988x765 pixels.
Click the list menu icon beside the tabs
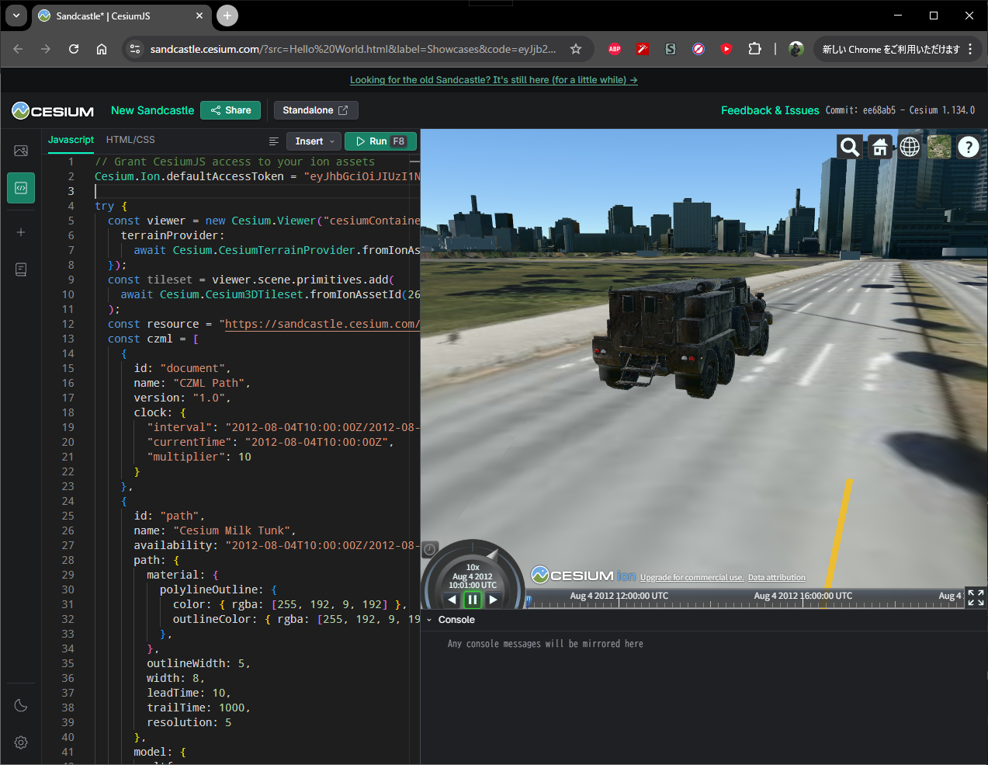tap(273, 141)
